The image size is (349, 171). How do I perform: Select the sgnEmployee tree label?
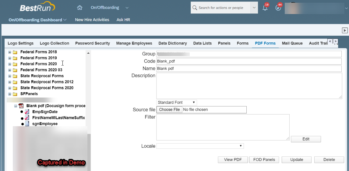[45, 124]
